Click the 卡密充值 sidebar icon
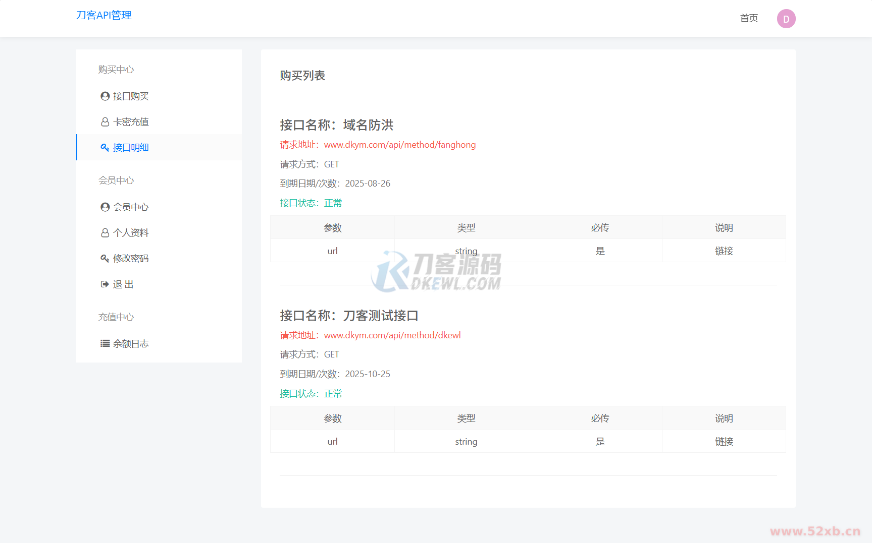872x543 pixels. [105, 122]
